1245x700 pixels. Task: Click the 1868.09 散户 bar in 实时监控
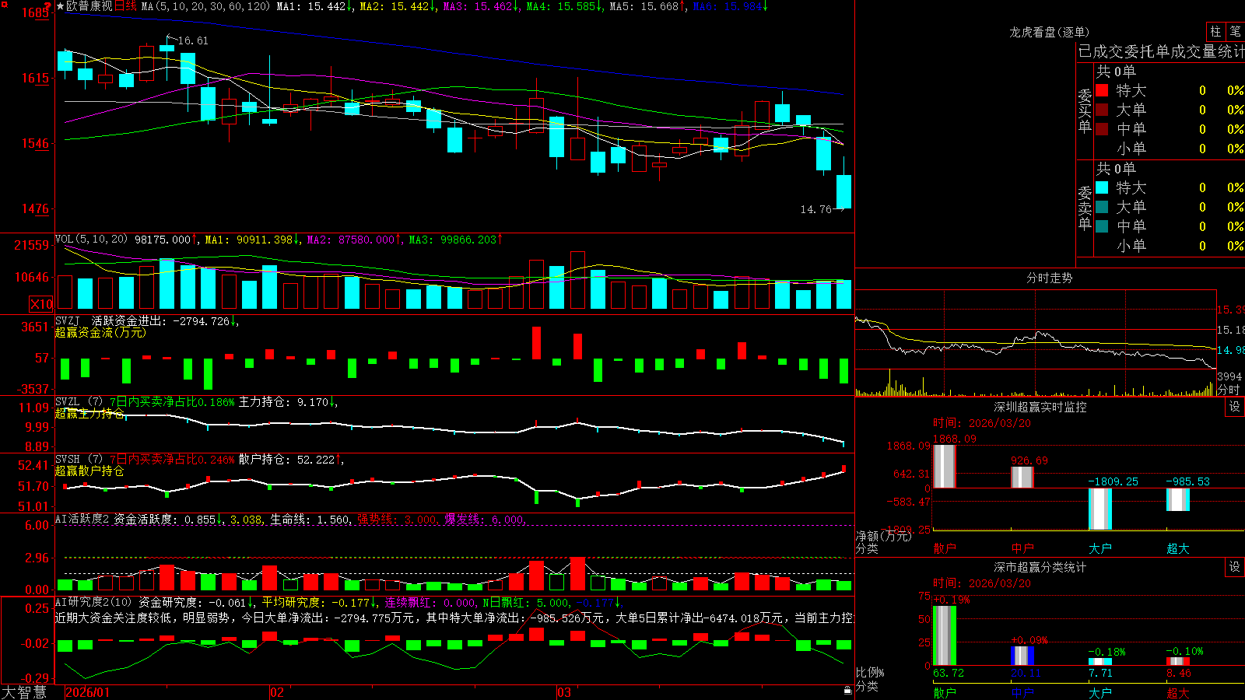(x=945, y=467)
